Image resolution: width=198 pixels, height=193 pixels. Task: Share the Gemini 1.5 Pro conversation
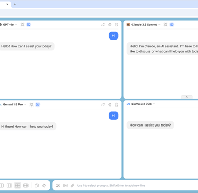click(x=103, y=105)
